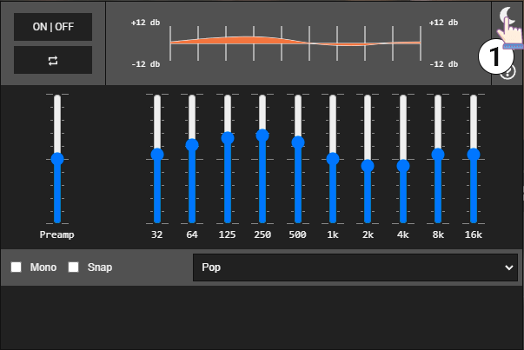
Task: Enable the Mono checkbox
Action: [x=16, y=267]
